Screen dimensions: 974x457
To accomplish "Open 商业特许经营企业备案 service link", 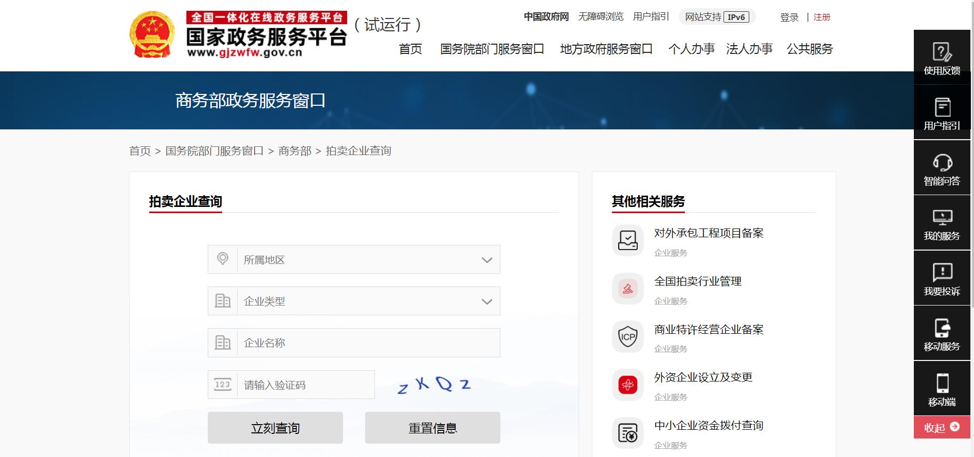I will (709, 330).
